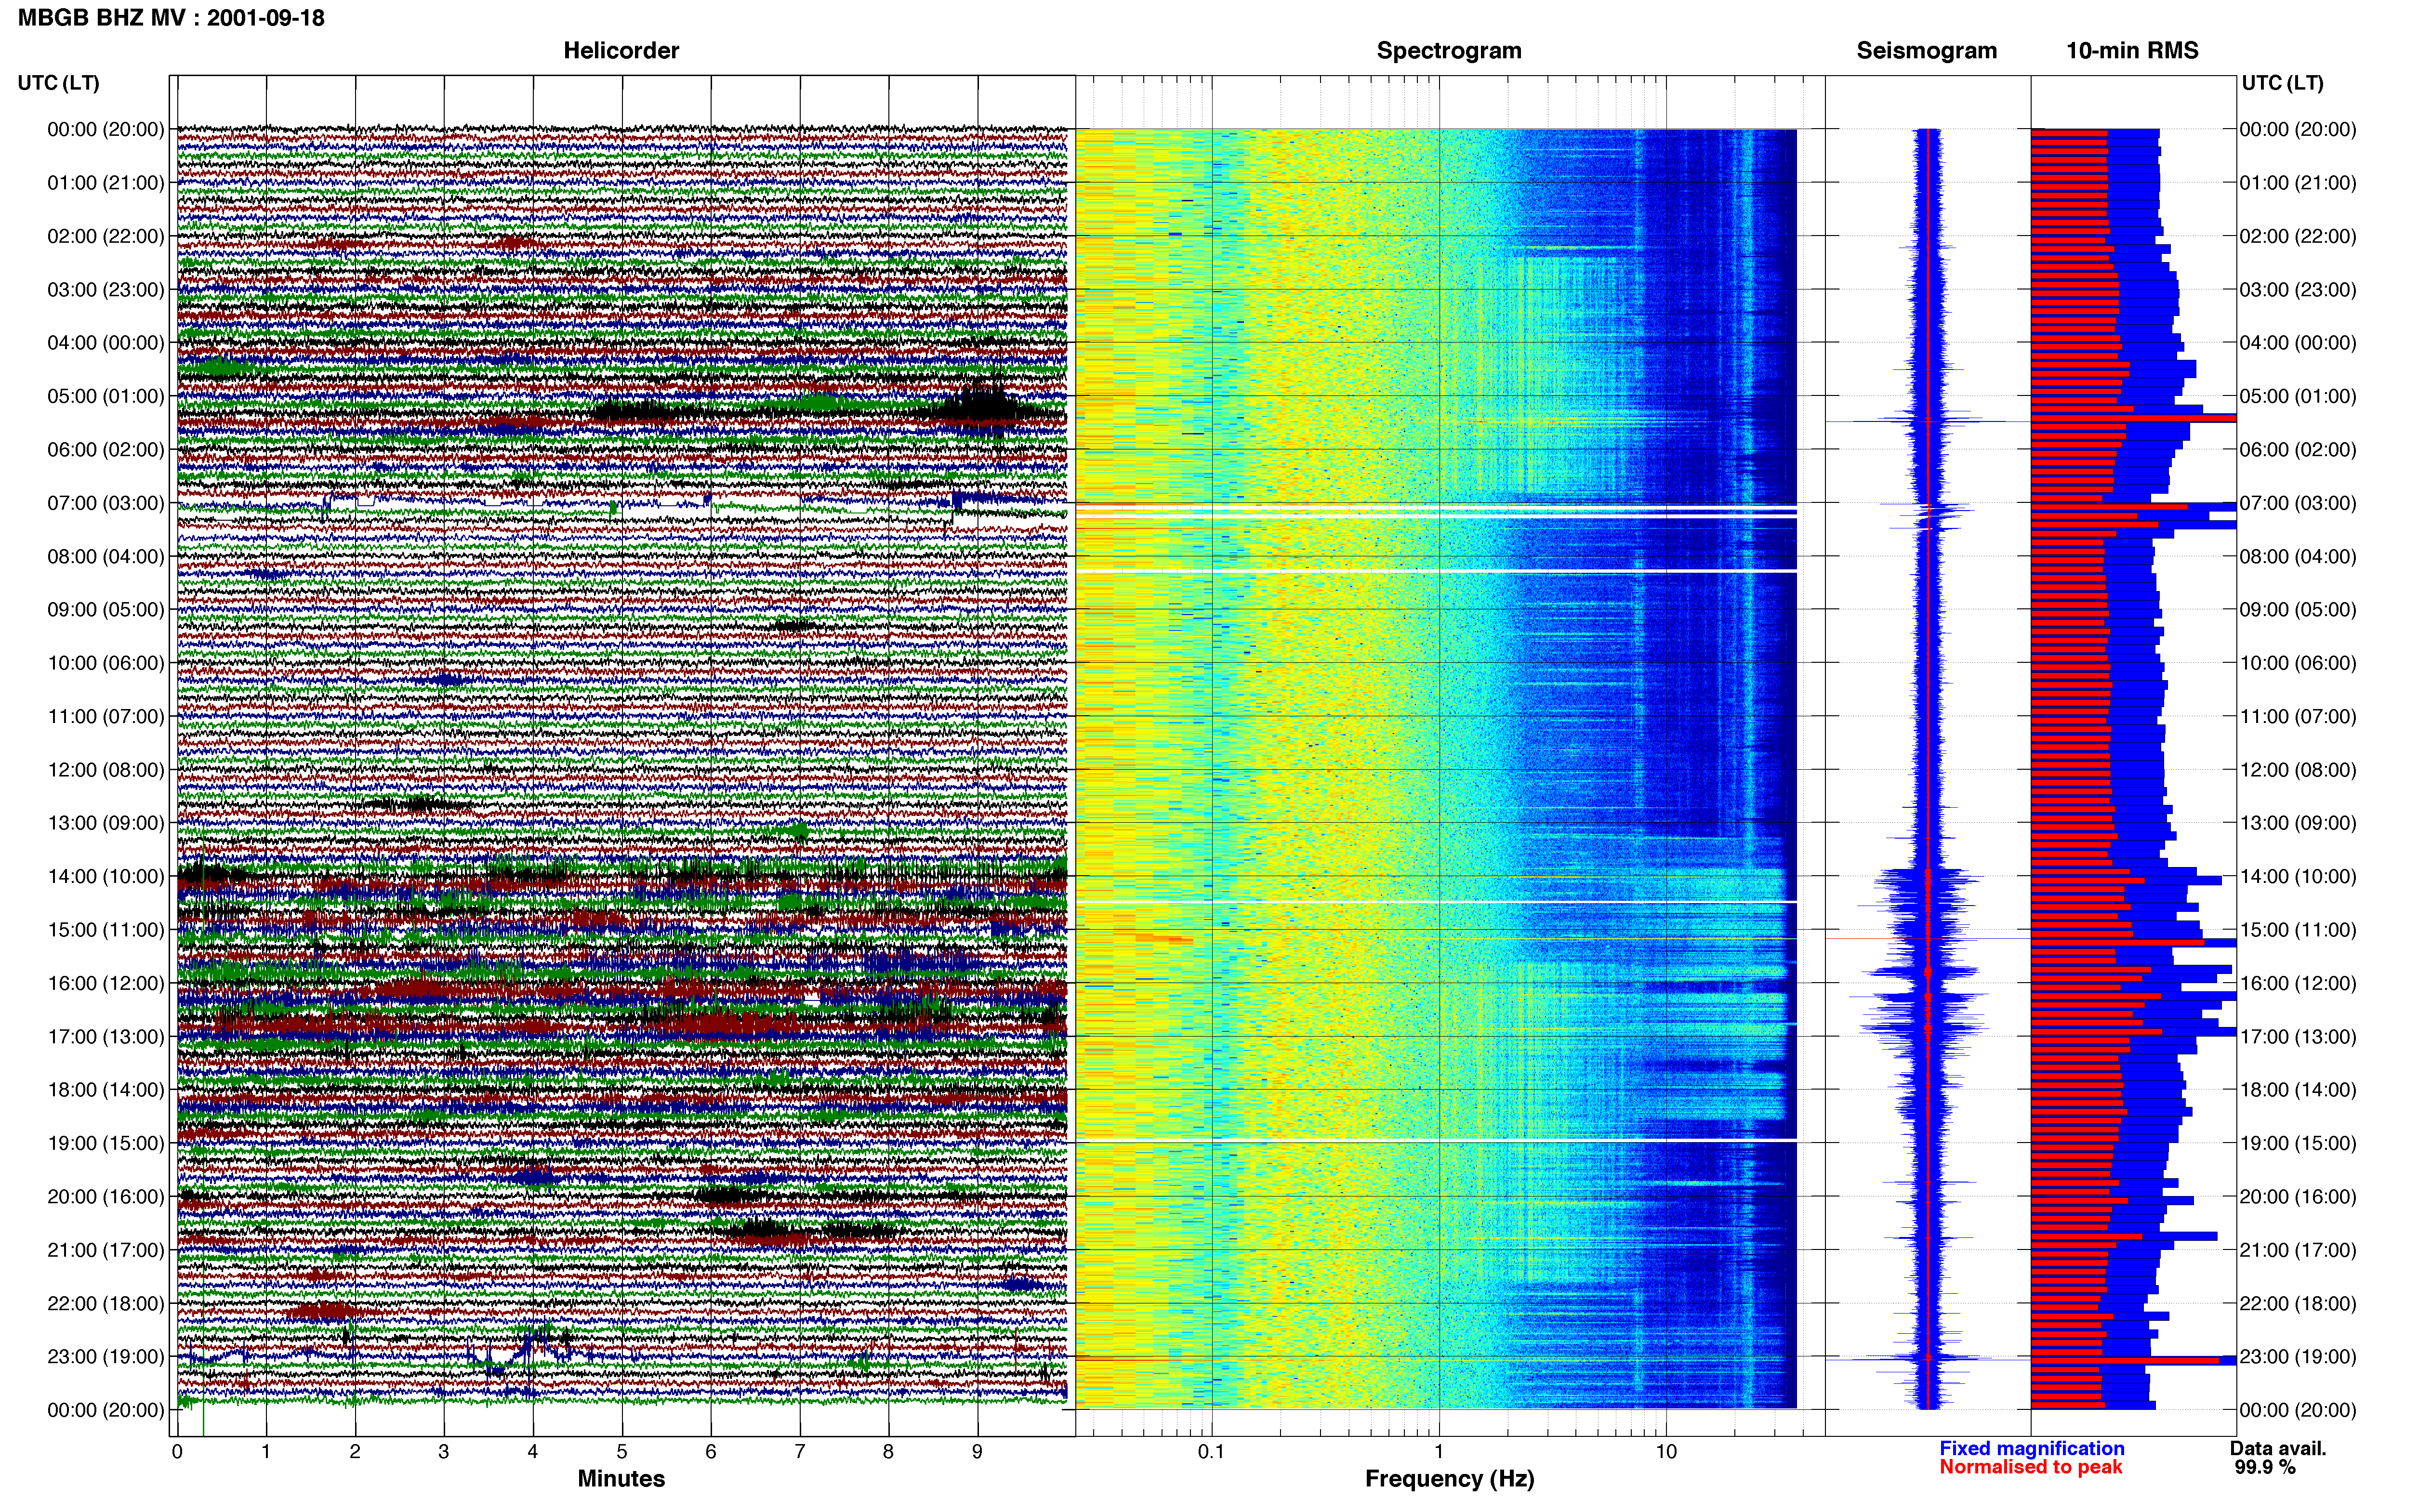Click '04:00 (00:00)' beside the 10-min RMS panel

coord(2298,343)
